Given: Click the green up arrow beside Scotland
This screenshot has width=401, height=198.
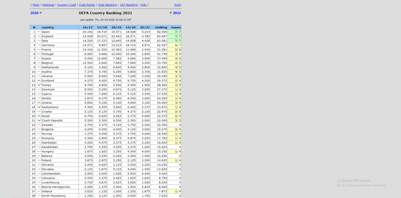Looking at the screenshot, I should click(x=39, y=80).
